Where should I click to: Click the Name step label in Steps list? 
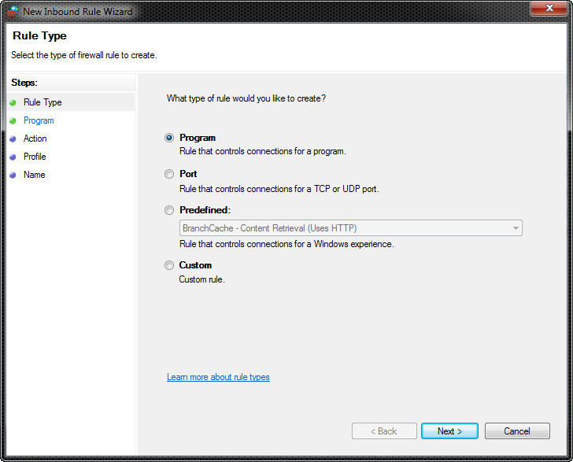point(34,175)
